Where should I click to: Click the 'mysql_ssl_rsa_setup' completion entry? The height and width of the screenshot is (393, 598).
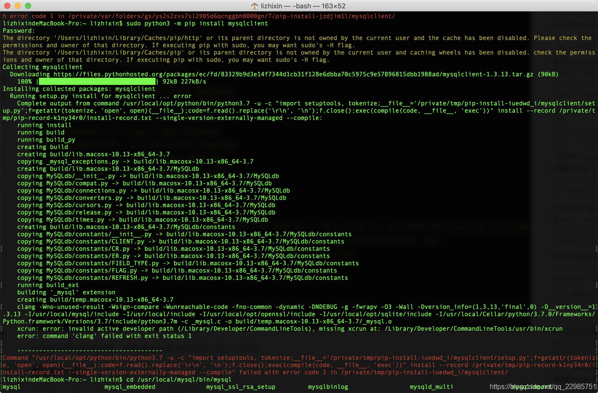[241, 387]
